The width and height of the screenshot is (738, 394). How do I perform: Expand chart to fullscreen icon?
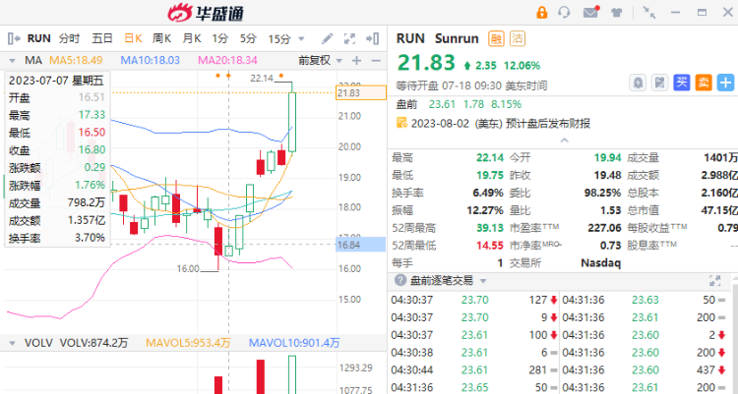click(x=349, y=38)
